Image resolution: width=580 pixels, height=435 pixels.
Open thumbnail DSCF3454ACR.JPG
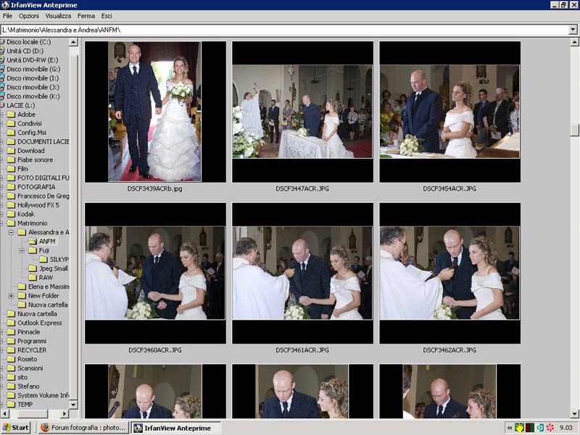coord(449,112)
